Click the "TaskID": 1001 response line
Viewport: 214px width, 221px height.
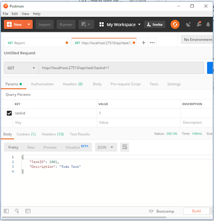44,162
